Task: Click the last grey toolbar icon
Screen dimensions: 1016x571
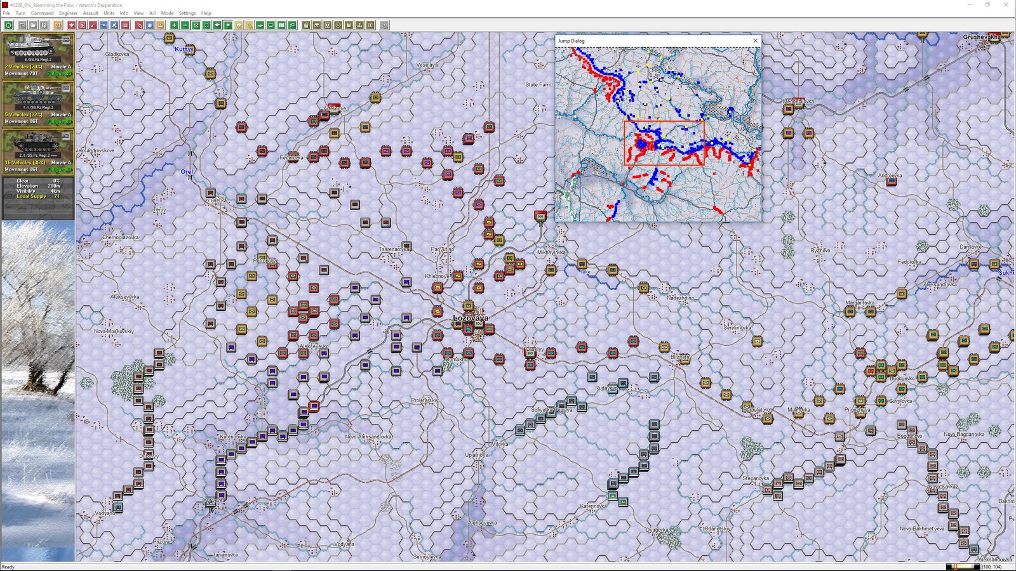Action: pyautogui.click(x=384, y=25)
